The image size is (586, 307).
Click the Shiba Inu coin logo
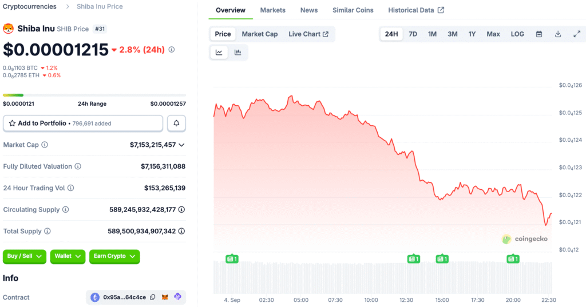point(8,29)
